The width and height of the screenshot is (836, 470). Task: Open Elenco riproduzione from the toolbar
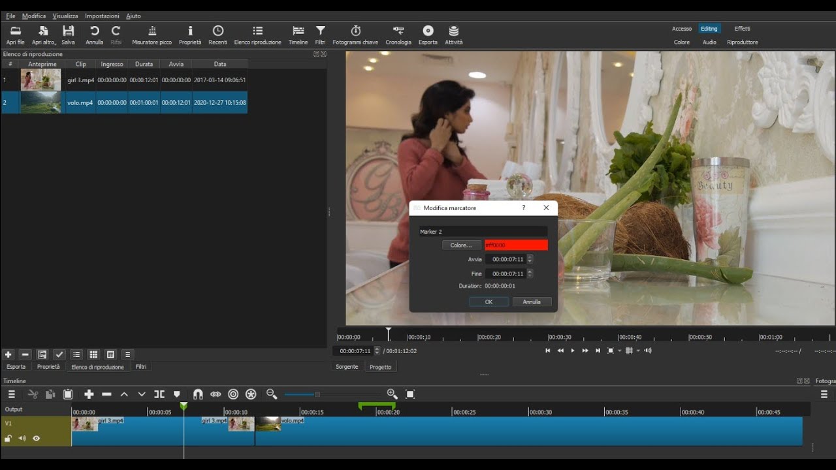tap(258, 35)
